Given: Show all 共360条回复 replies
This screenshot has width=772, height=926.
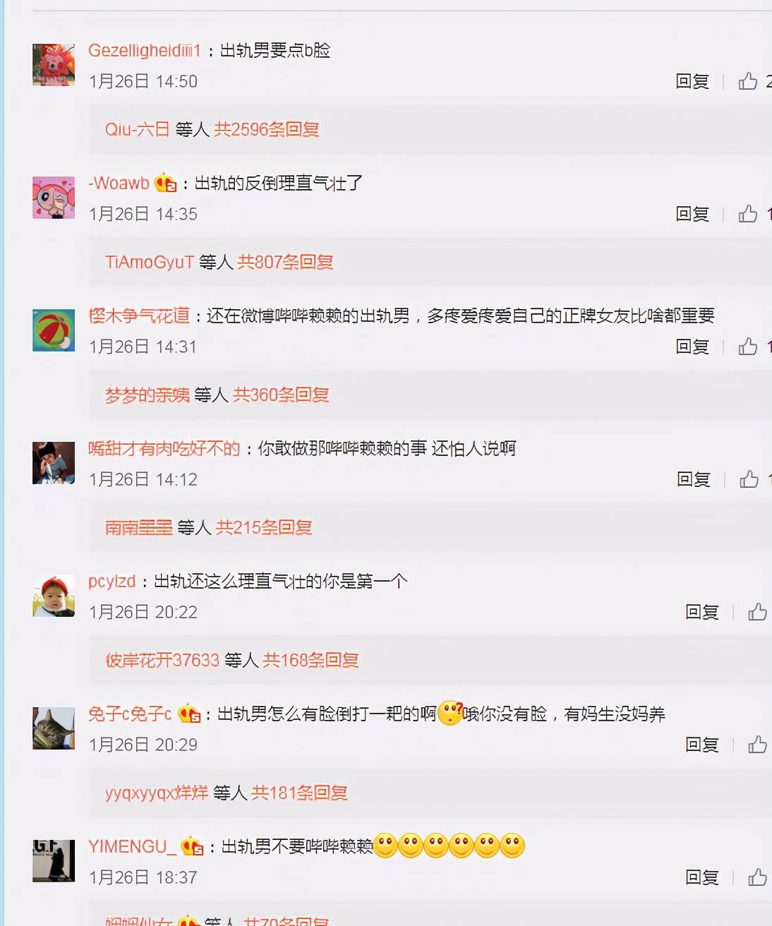Looking at the screenshot, I should pyautogui.click(x=281, y=395).
